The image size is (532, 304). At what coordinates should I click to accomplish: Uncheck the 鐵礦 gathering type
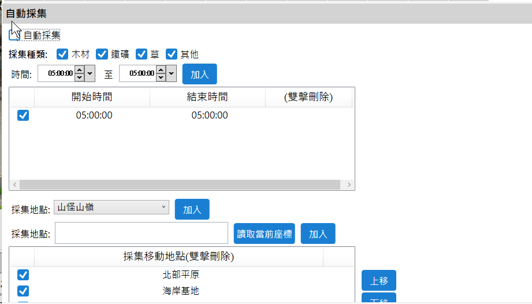click(x=102, y=54)
